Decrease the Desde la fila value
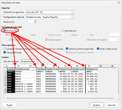This screenshot has height=110, width=122. point(35,23)
